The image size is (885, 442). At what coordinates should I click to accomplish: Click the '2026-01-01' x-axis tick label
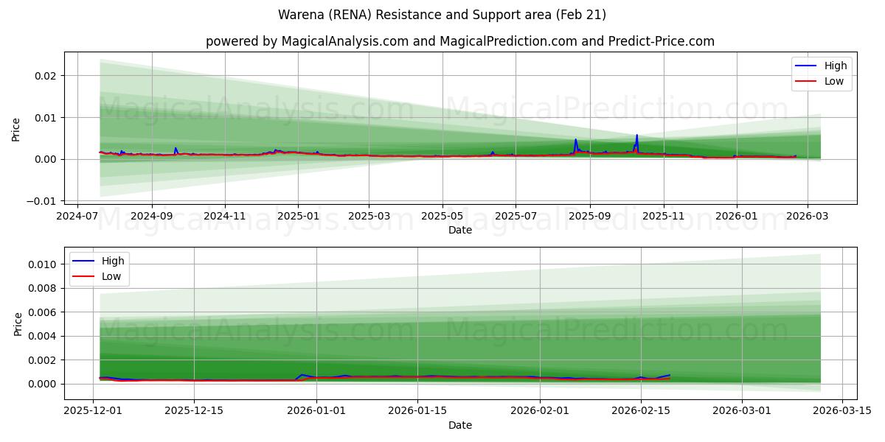316,411
